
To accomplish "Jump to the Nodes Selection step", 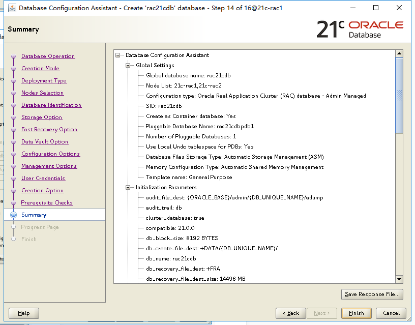I will pos(42,93).
